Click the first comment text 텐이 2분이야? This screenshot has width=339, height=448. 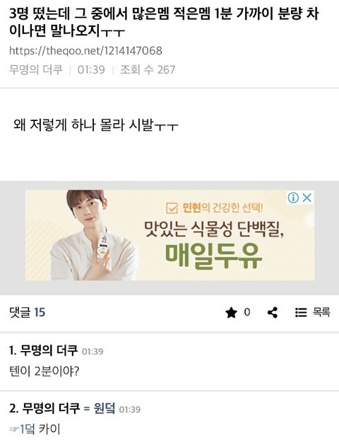coord(44,372)
